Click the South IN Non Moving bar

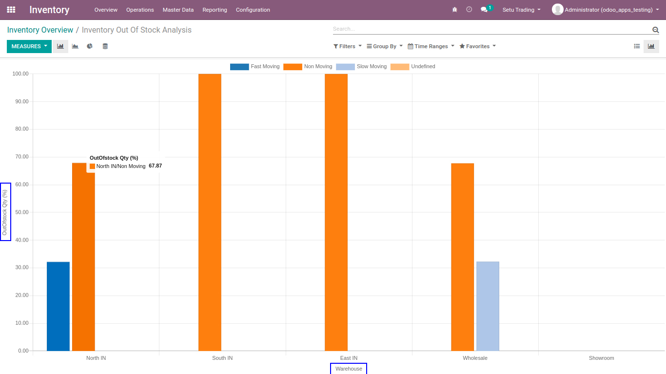click(x=210, y=212)
